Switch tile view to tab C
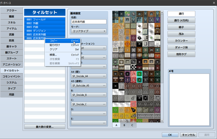 coord(132,125)
